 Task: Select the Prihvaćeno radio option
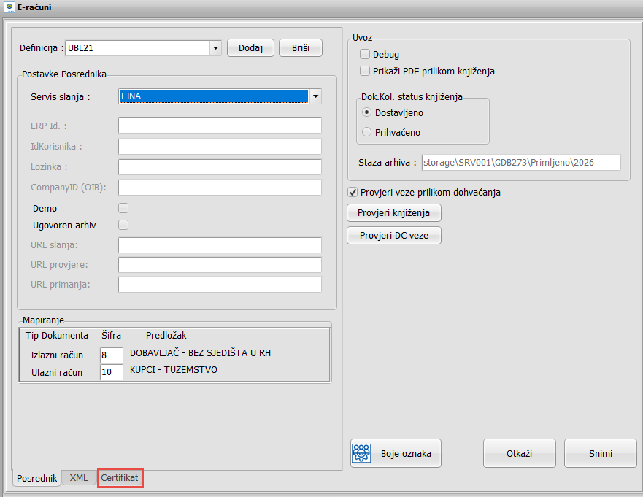click(x=366, y=132)
